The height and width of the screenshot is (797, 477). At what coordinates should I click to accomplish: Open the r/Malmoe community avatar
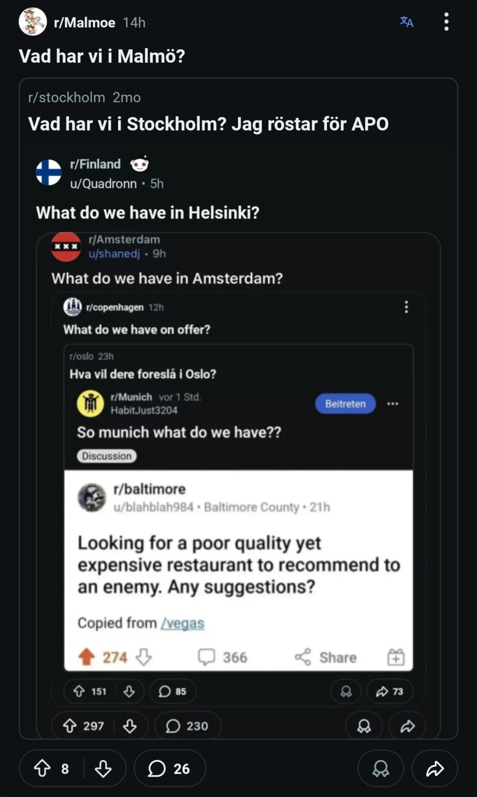[x=33, y=22]
